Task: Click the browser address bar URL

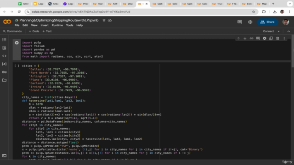Action: pos(81,12)
